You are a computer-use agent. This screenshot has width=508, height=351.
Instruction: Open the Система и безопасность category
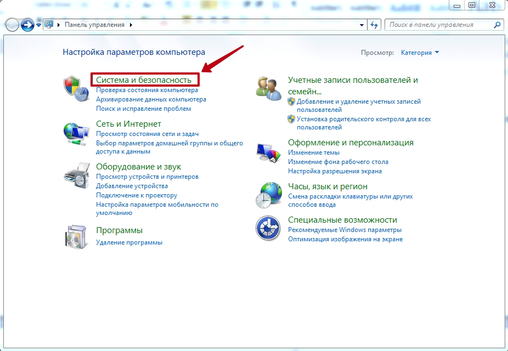click(x=144, y=80)
